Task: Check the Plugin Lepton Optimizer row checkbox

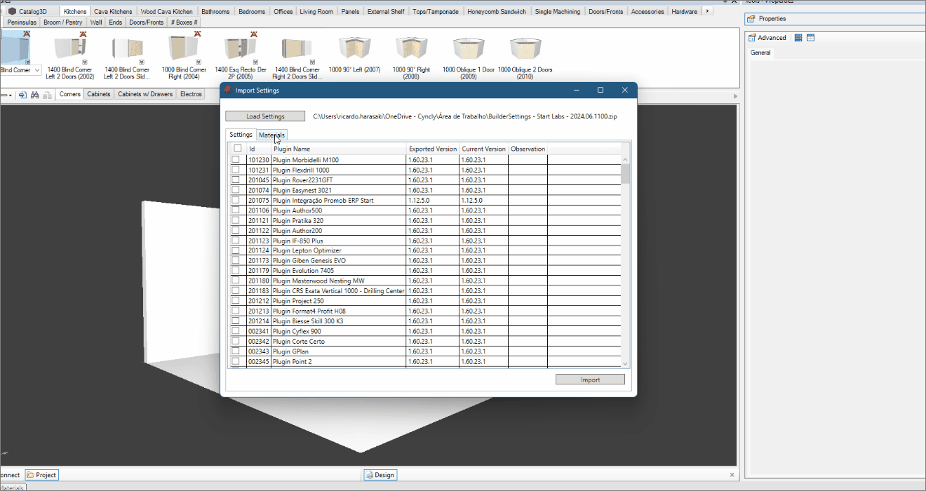Action: click(x=236, y=250)
